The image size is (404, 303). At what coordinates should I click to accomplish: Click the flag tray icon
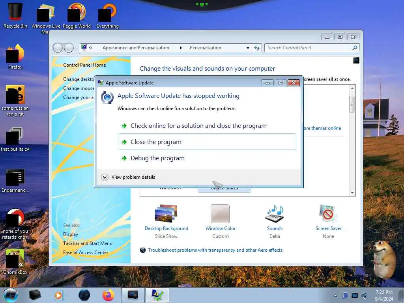coord(345,296)
